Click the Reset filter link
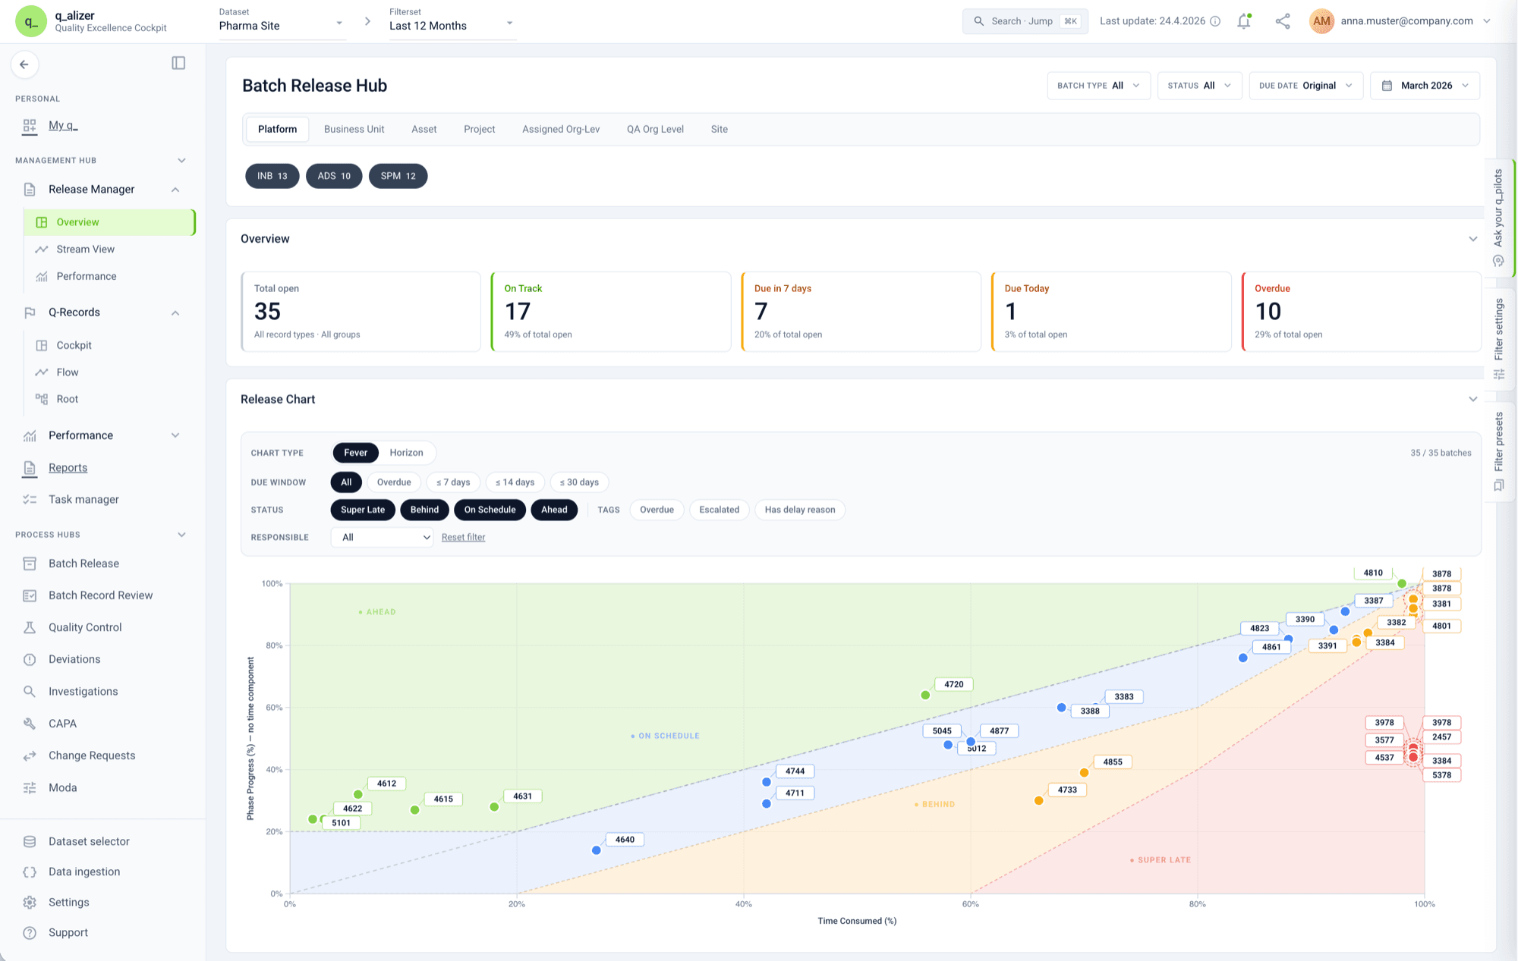Image resolution: width=1518 pixels, height=961 pixels. 463,537
